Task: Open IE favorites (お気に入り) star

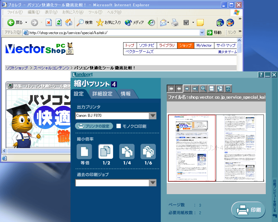Action: click(108, 23)
